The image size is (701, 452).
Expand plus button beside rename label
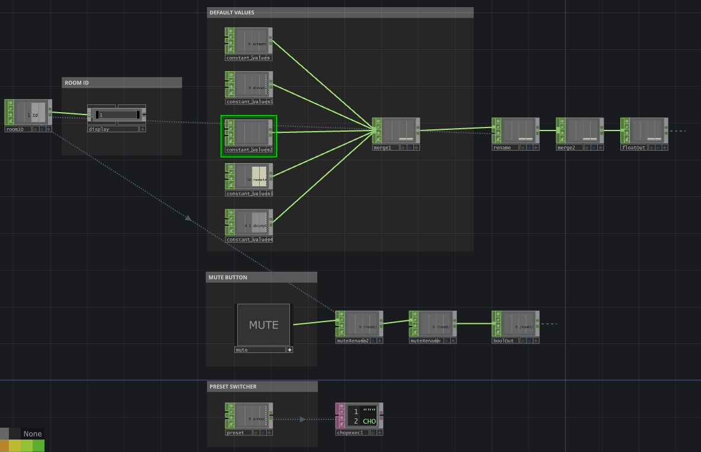tap(536, 148)
